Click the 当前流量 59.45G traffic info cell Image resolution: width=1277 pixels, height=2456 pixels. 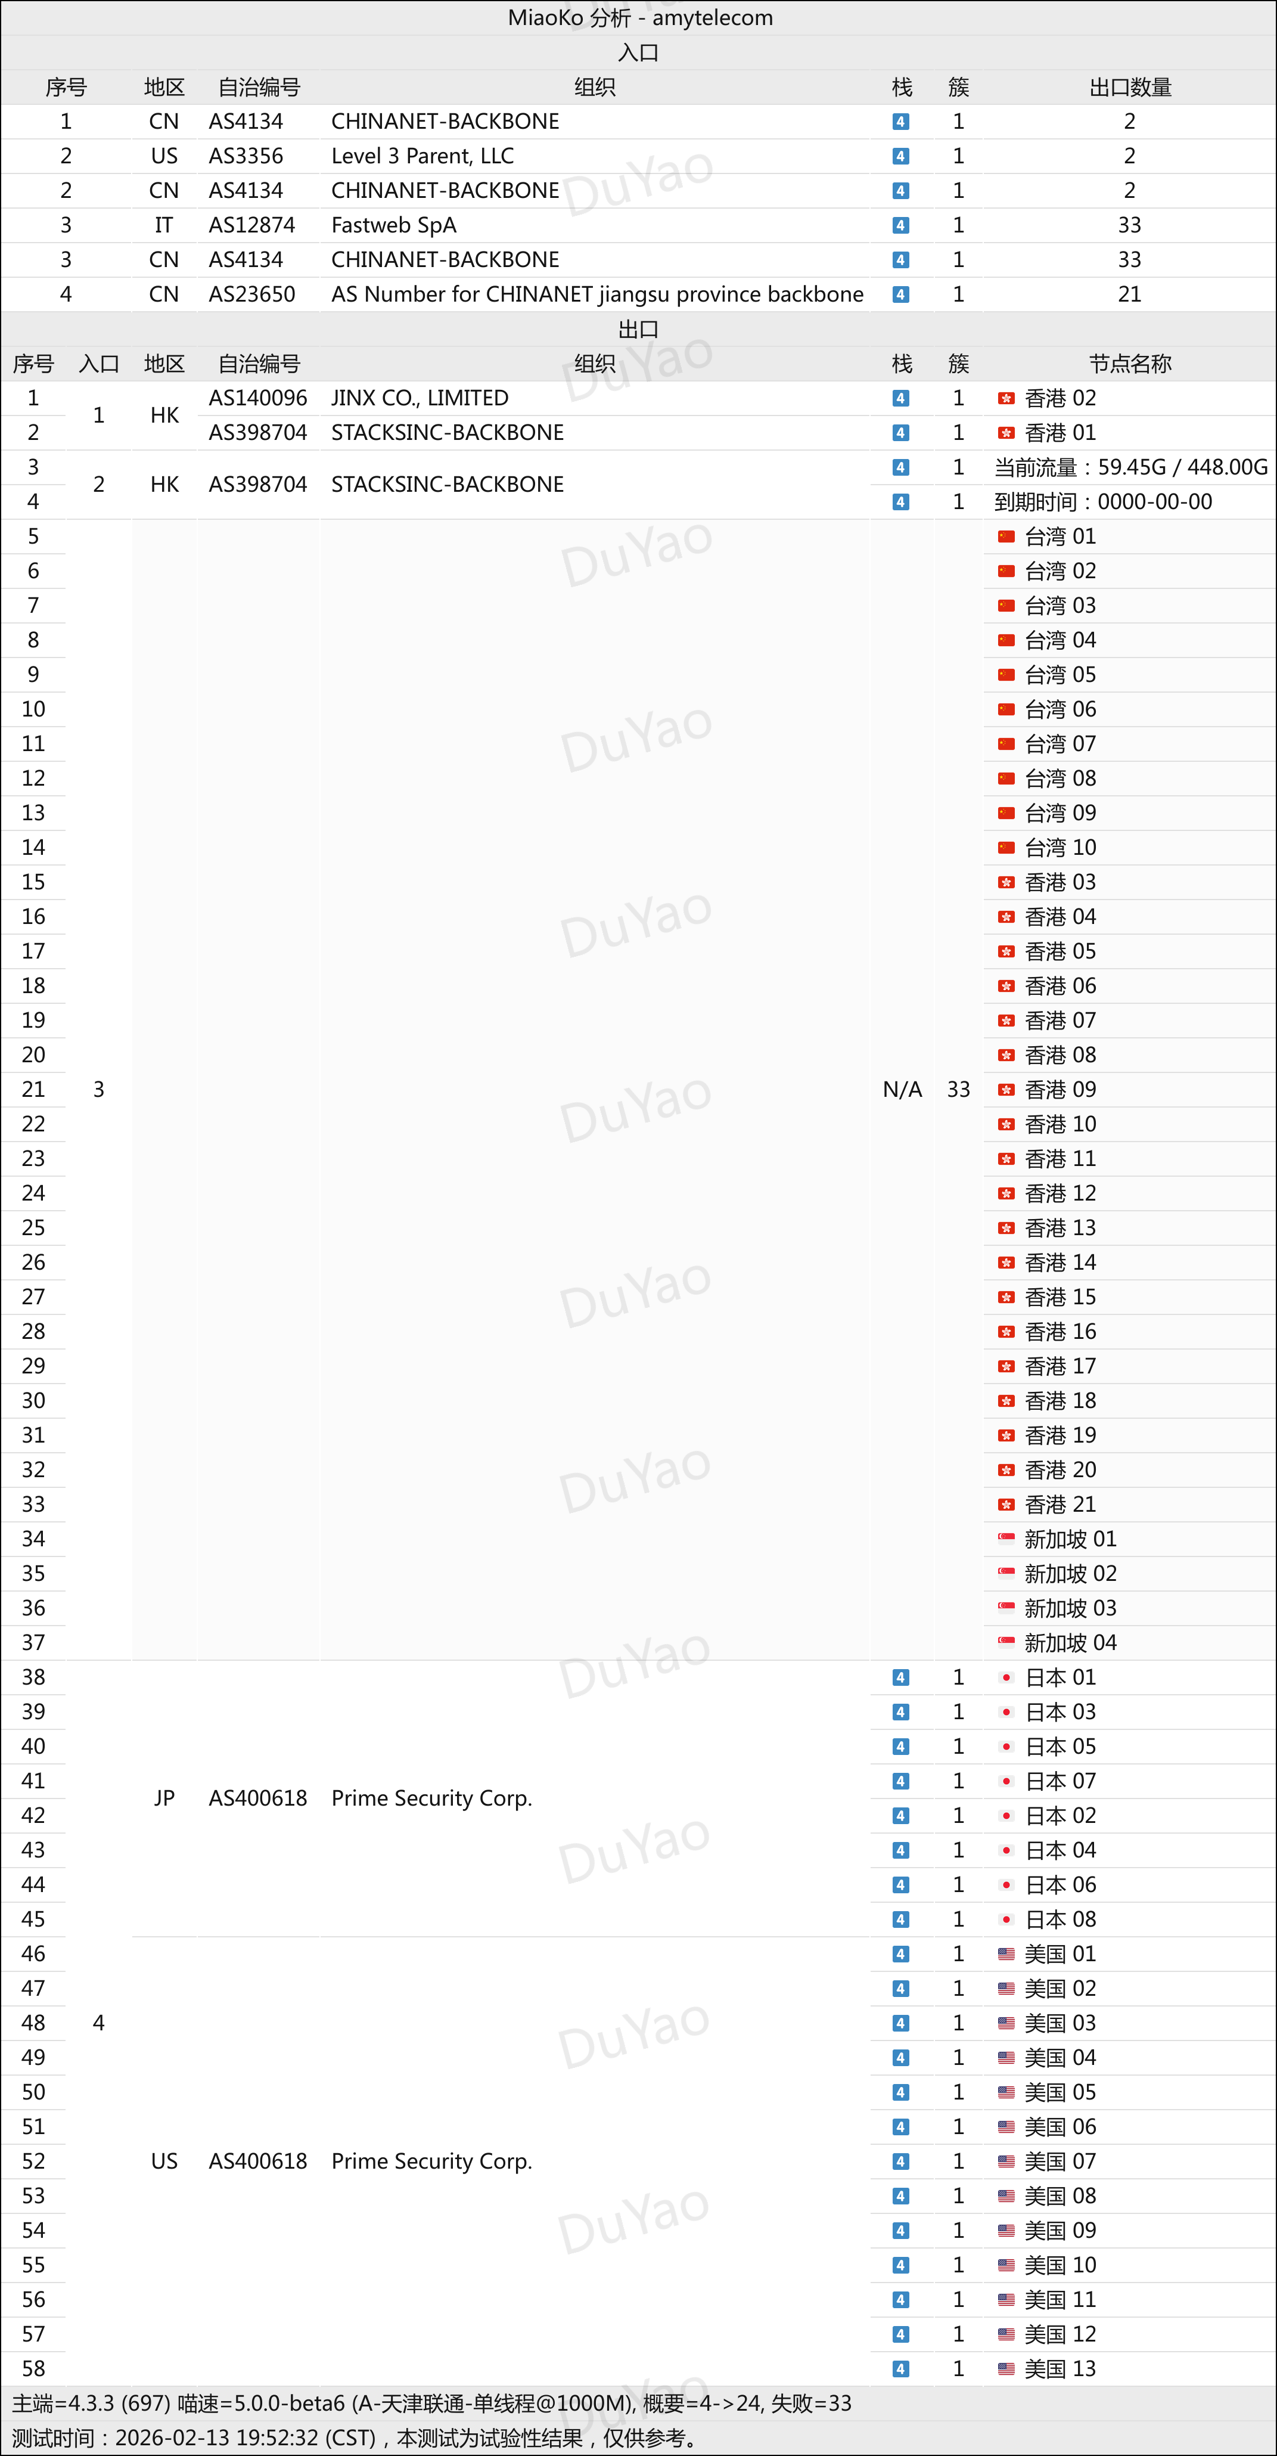coord(1130,467)
